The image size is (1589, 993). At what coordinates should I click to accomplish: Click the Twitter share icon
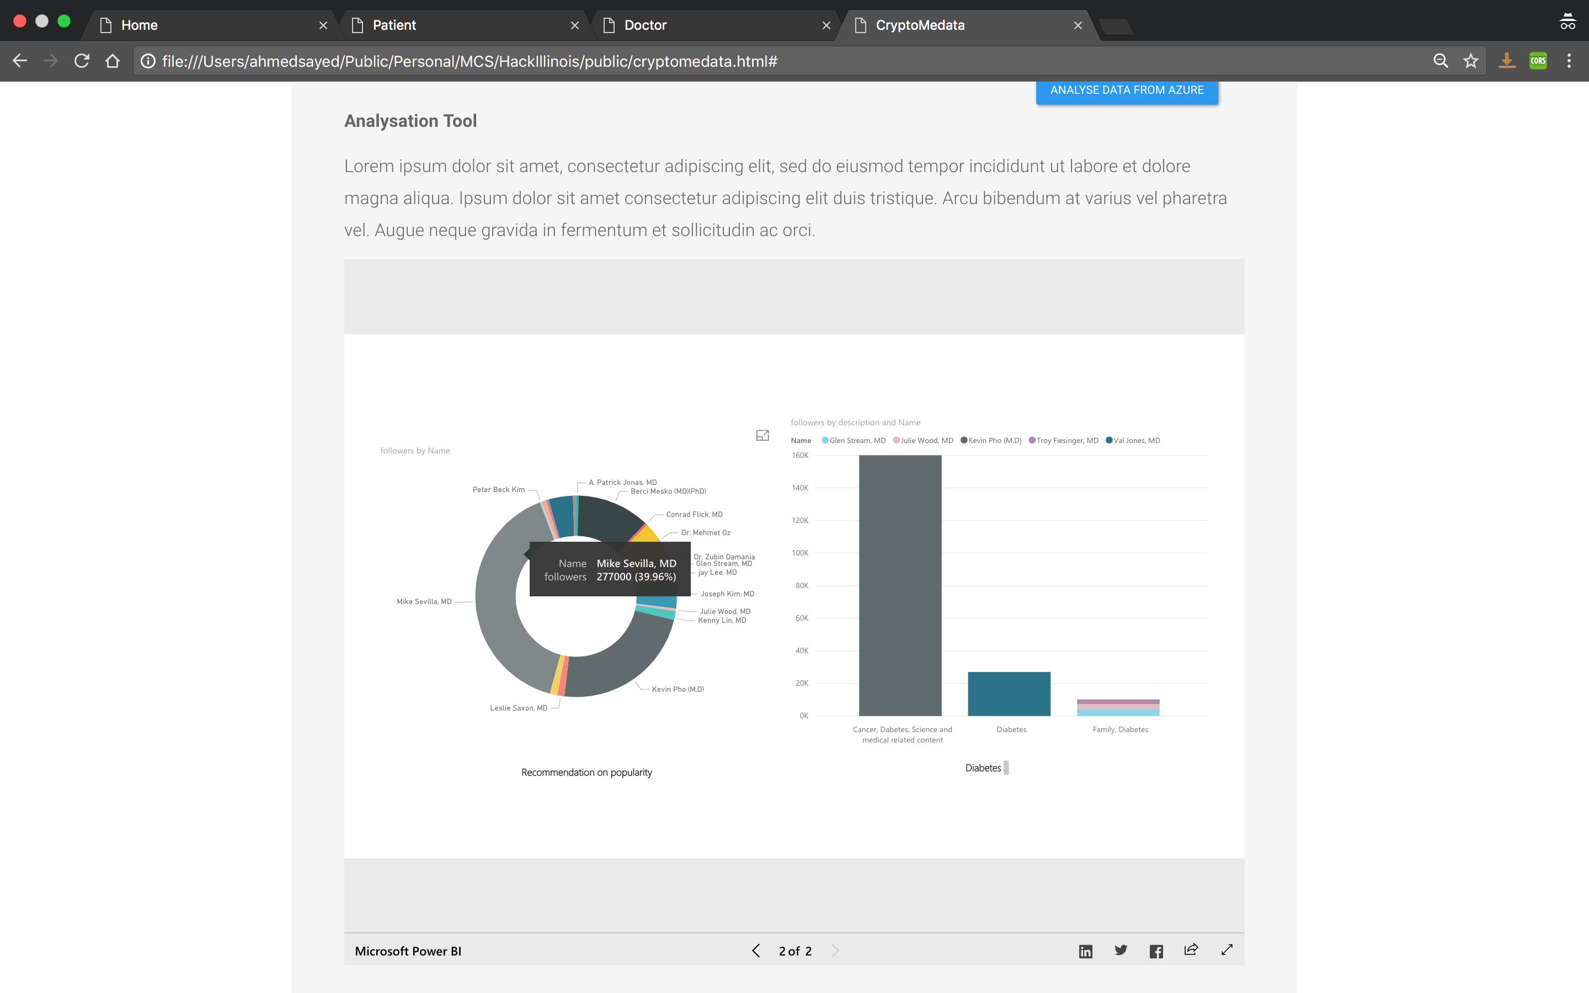pos(1121,951)
